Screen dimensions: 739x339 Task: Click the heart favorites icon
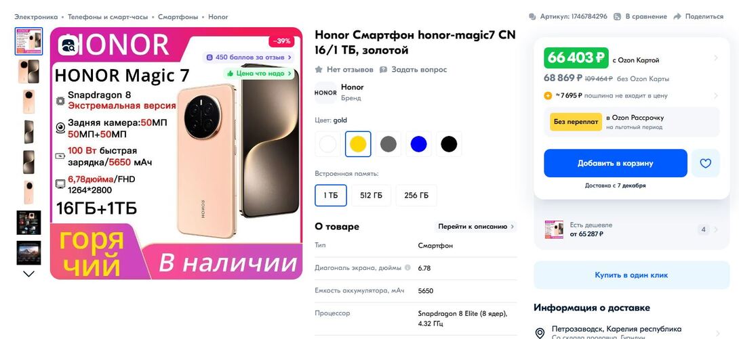click(705, 163)
